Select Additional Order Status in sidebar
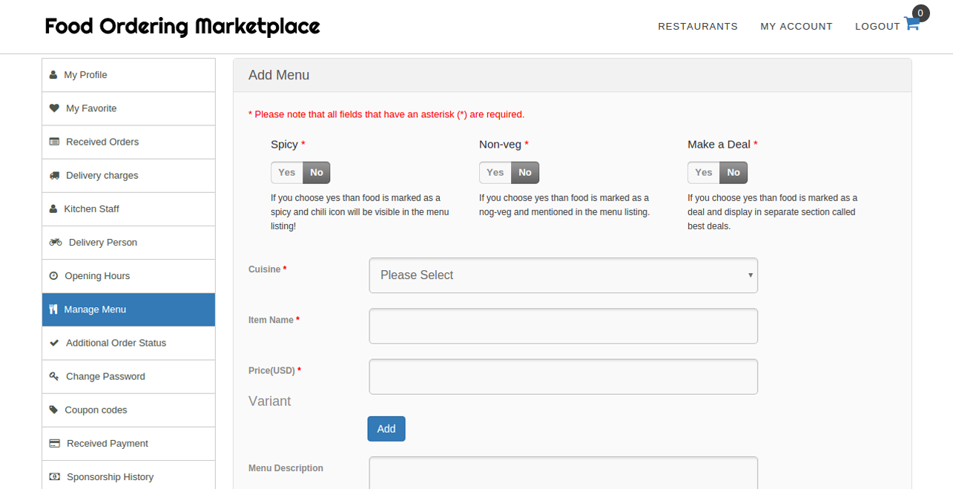 click(x=116, y=343)
